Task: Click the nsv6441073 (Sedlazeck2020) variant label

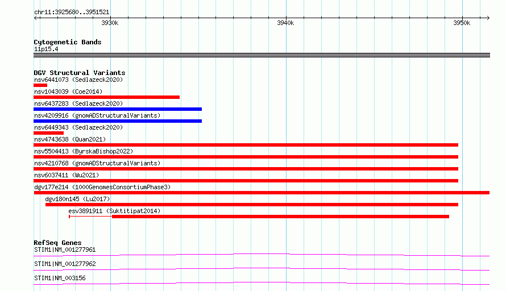Action: [x=78, y=80]
